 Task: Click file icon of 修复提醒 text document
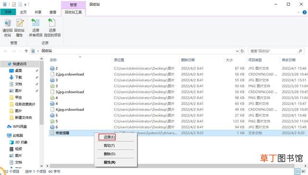click(x=52, y=133)
